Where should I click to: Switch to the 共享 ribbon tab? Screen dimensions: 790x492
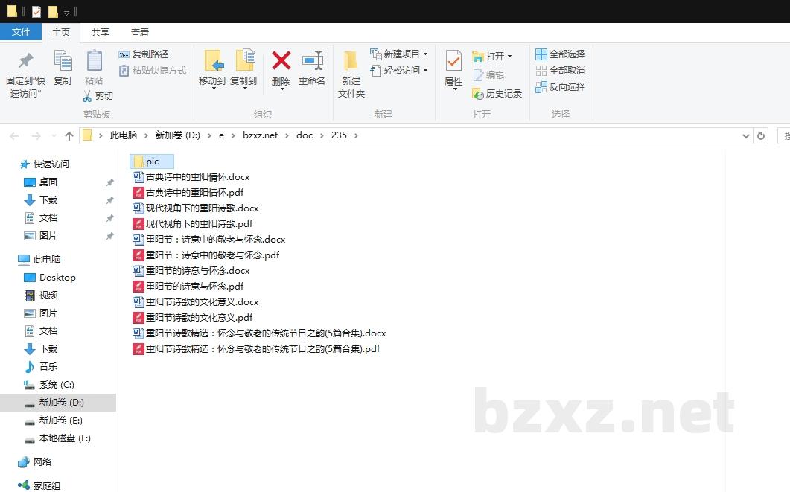click(x=101, y=32)
